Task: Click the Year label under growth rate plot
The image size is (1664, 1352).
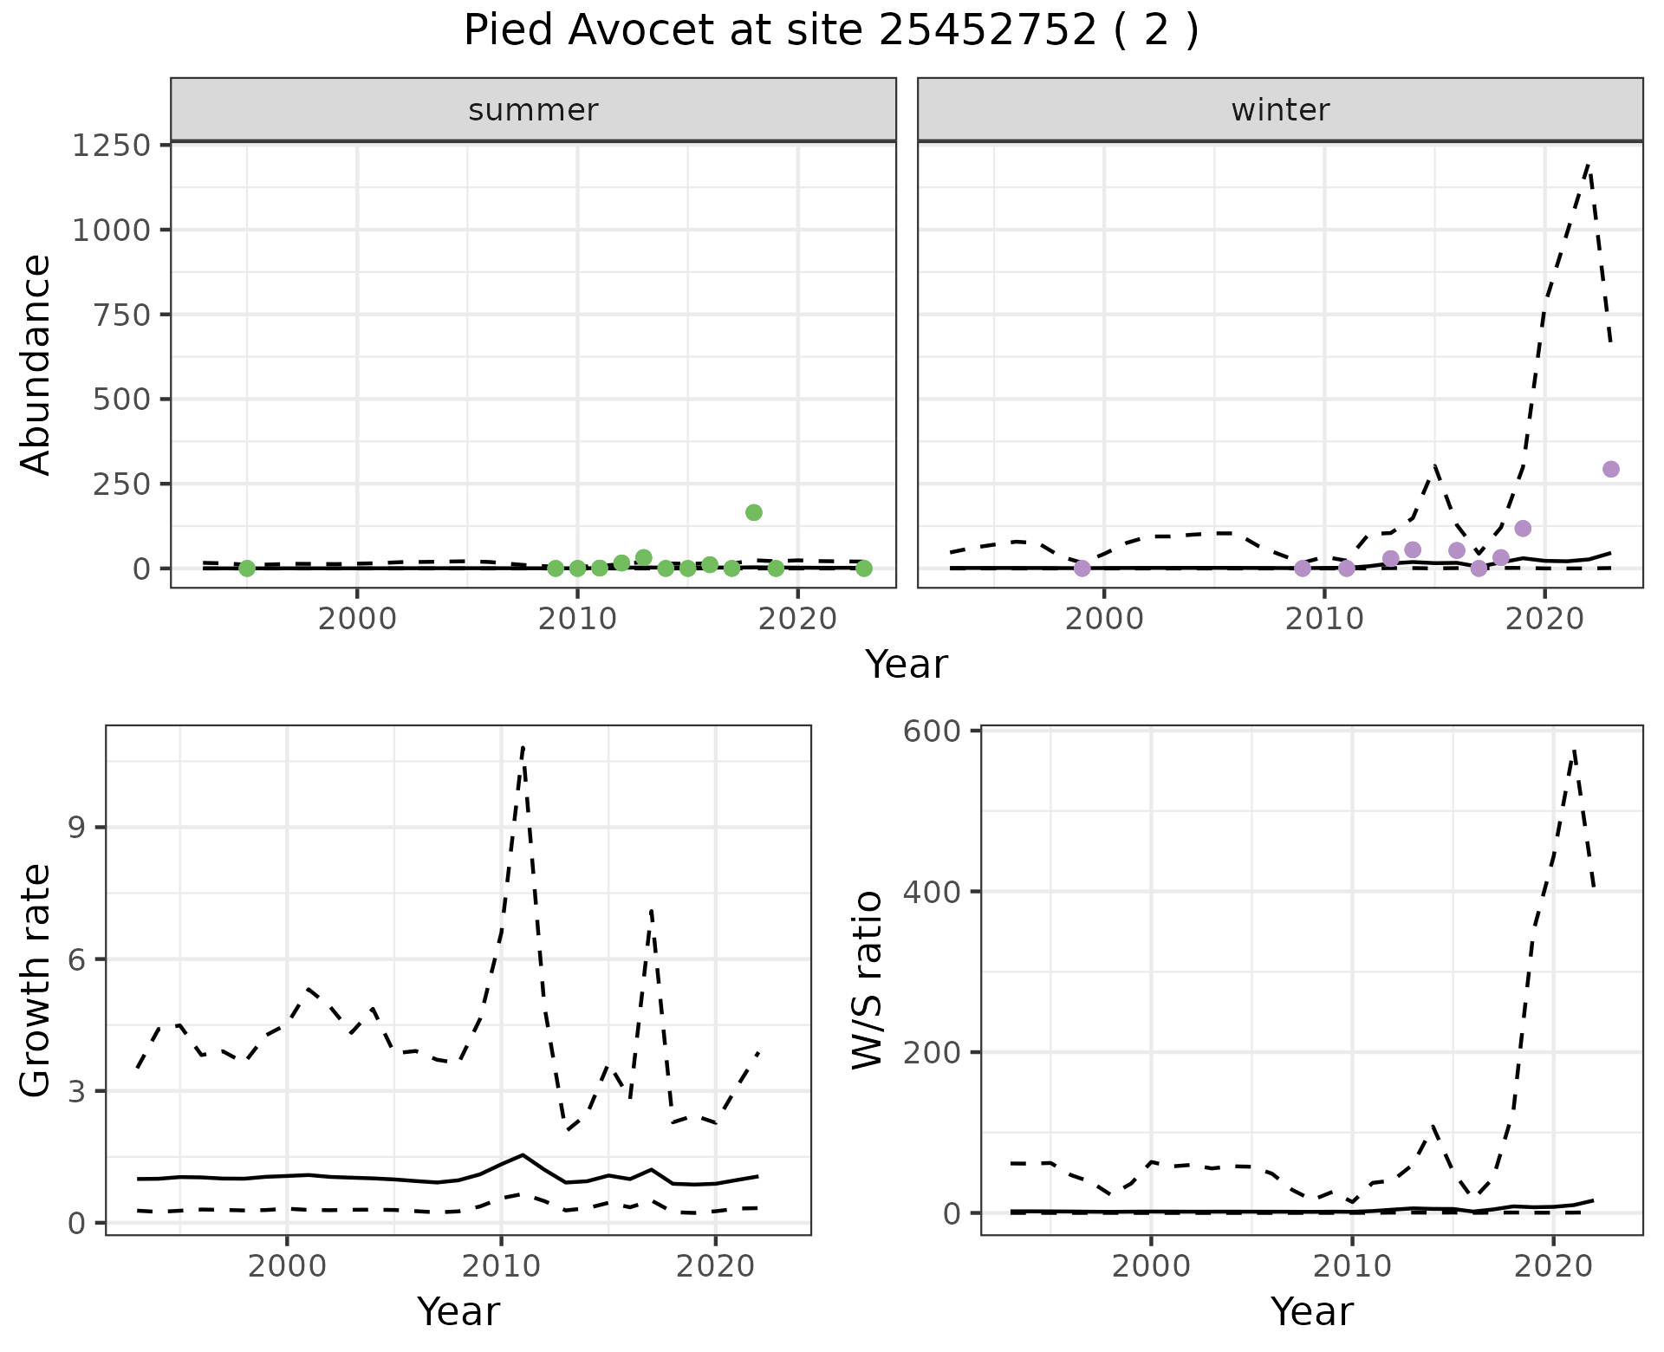Action: [458, 1311]
